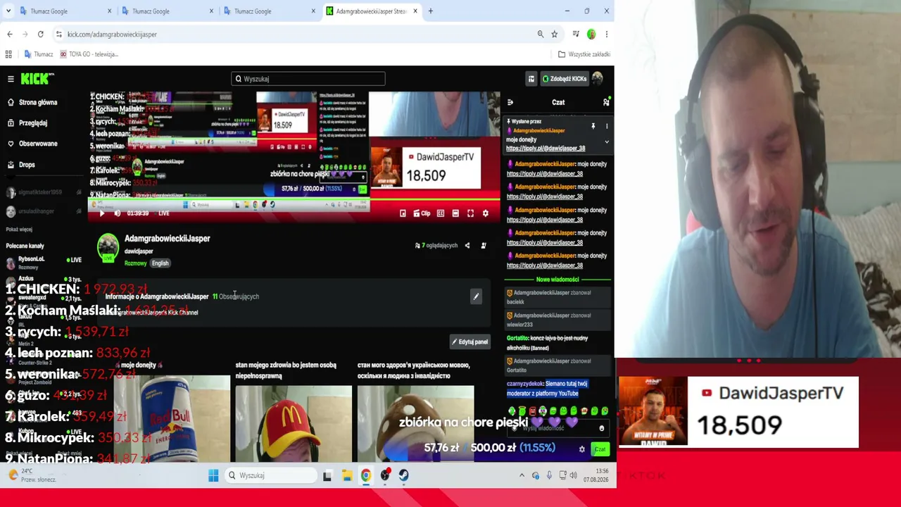Send message with the green Czat button
Viewport: 901px width, 507px height.
600,449
